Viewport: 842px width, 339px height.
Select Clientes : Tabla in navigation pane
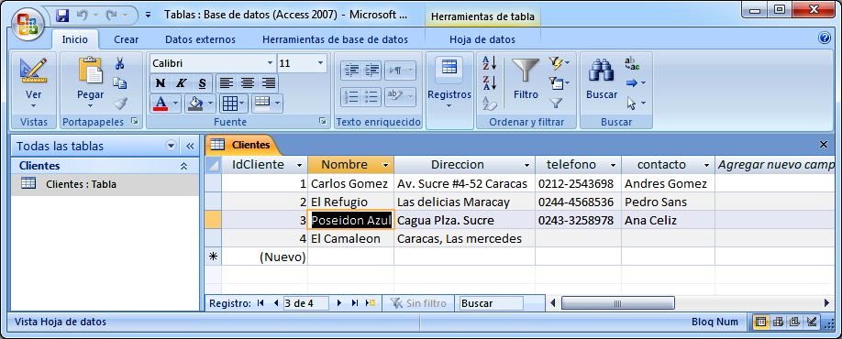(x=105, y=184)
